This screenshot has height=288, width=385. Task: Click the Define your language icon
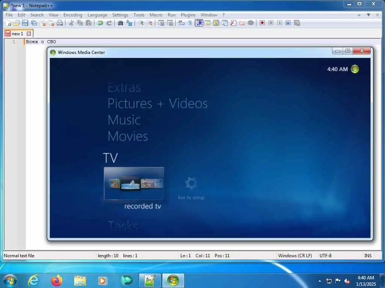click(x=208, y=23)
